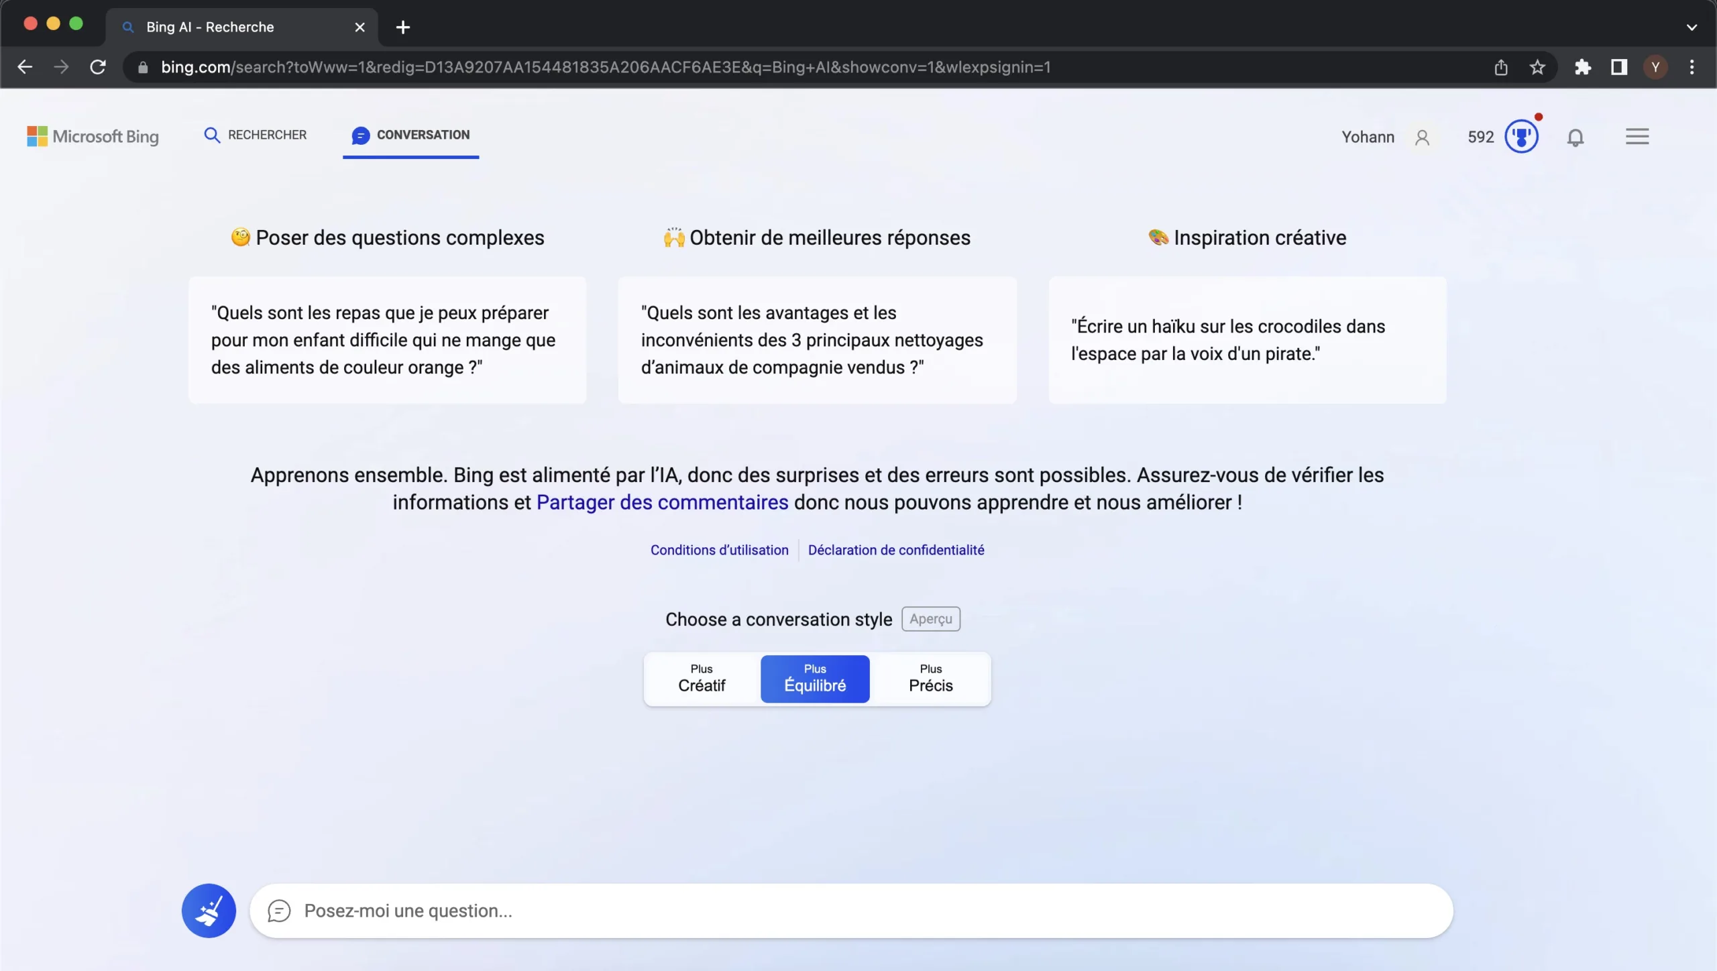
Task: Select Plus Équilibré conversation style
Action: tap(815, 679)
